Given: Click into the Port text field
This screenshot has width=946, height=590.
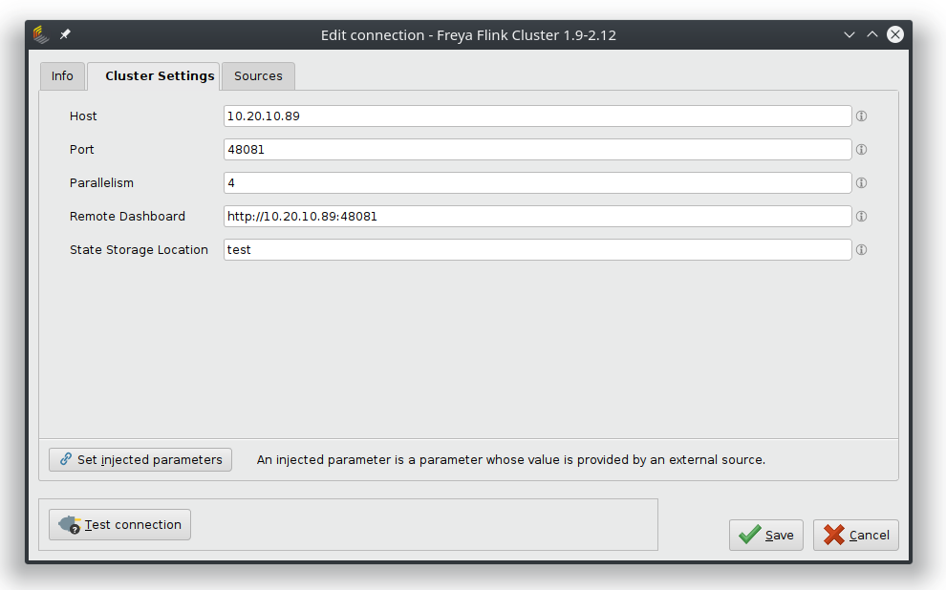Looking at the screenshot, I should (537, 150).
